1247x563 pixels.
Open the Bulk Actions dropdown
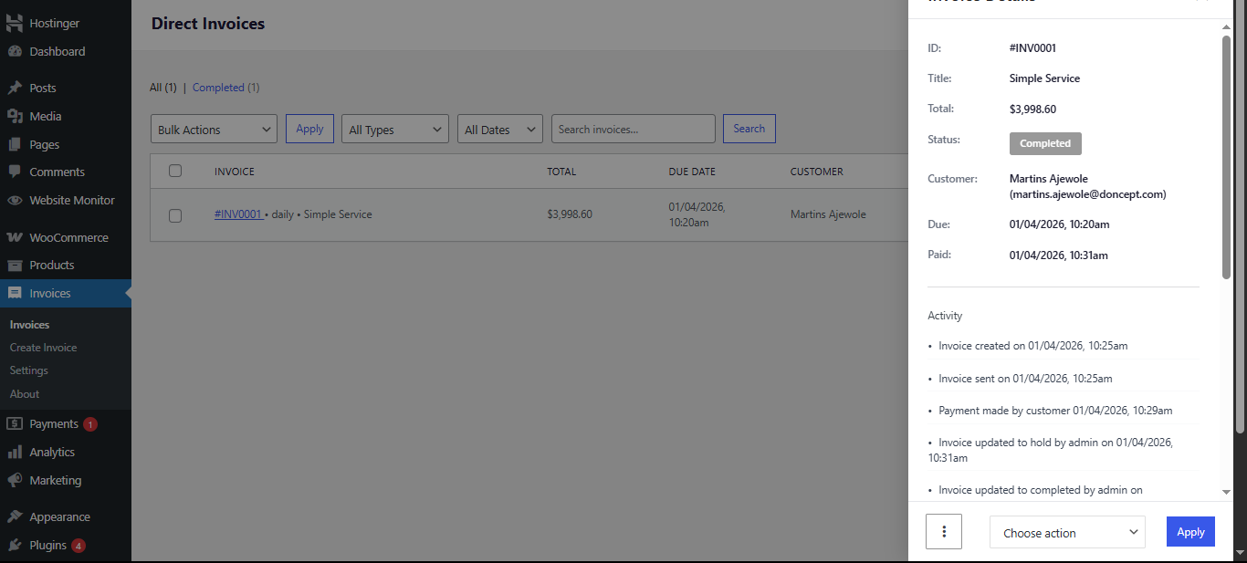213,129
